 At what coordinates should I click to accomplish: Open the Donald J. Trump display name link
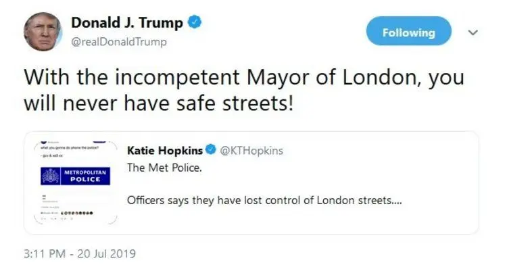[127, 22]
